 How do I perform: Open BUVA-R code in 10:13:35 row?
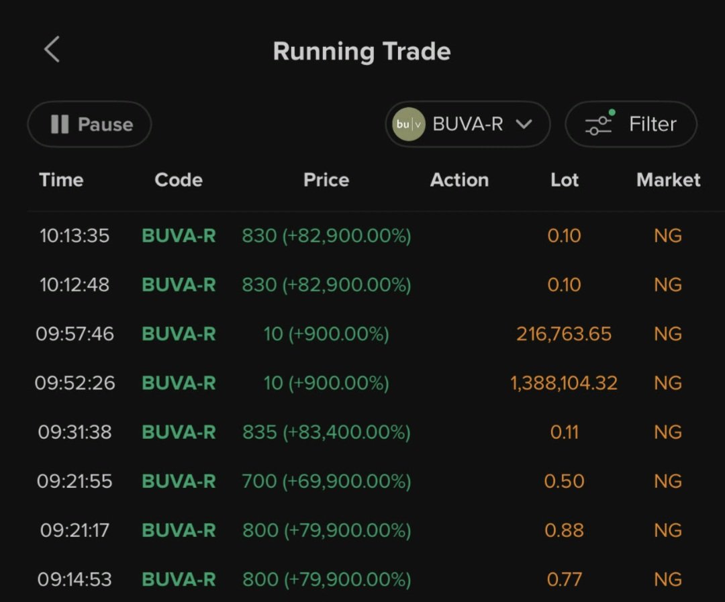point(179,236)
